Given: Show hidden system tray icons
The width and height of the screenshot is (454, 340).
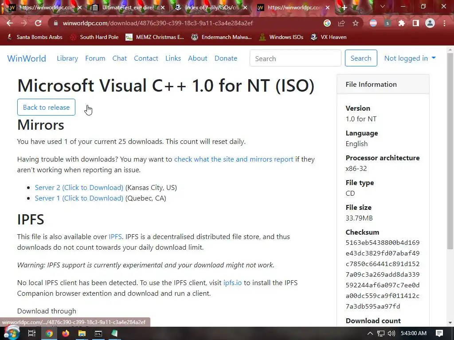Looking at the screenshot, I should click(370, 333).
